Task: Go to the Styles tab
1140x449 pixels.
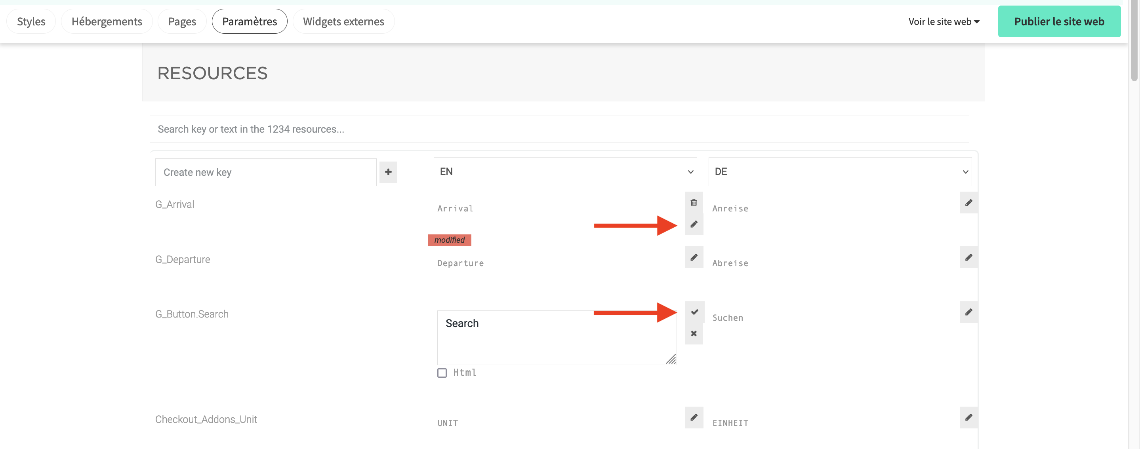Action: pyautogui.click(x=31, y=22)
